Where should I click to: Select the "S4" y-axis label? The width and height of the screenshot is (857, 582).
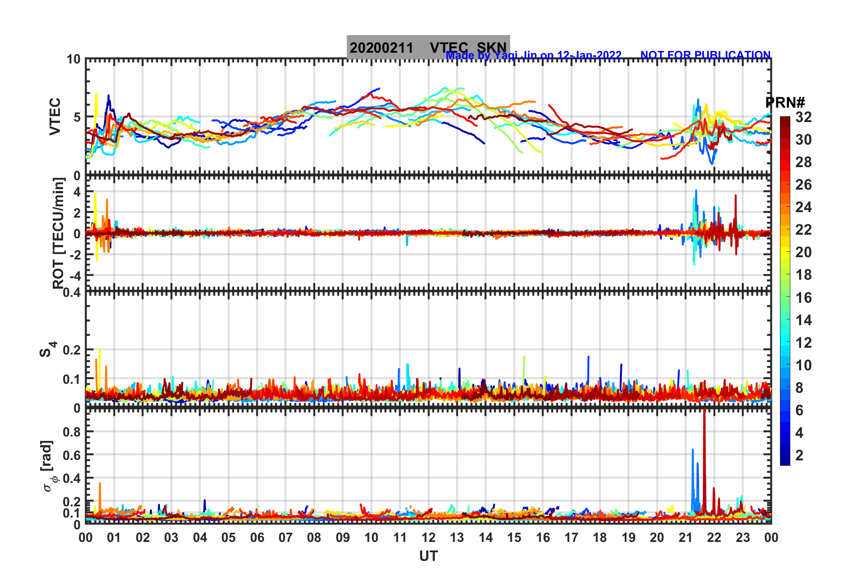pos(47,350)
